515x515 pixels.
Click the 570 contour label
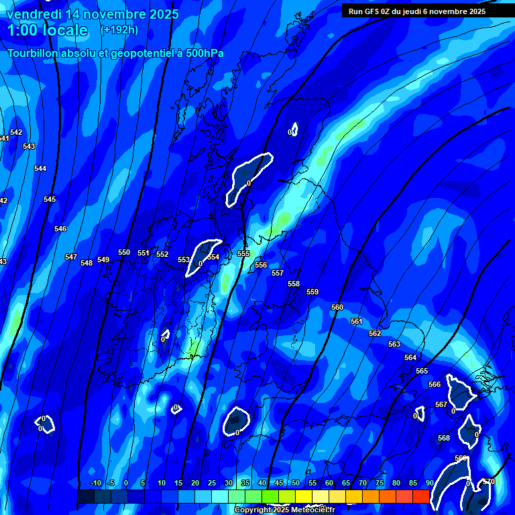[x=489, y=481]
